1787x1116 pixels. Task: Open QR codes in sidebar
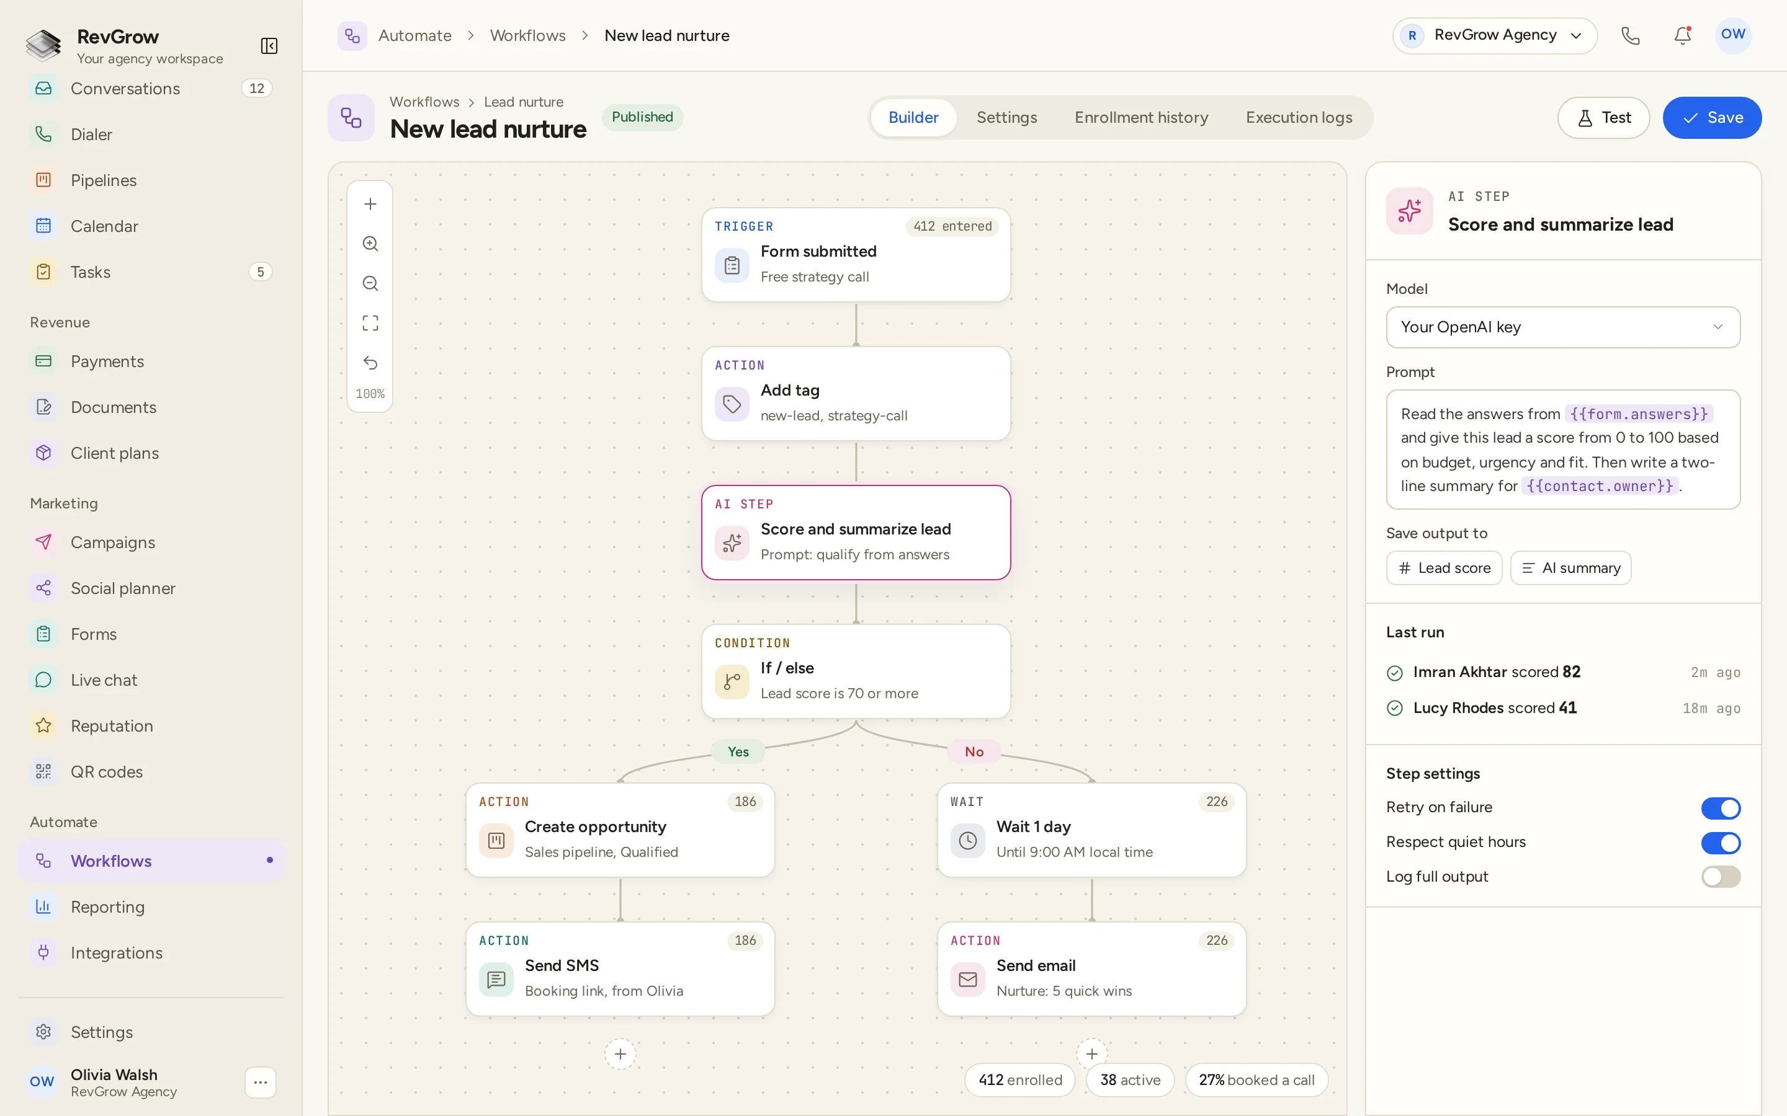[x=151, y=771]
